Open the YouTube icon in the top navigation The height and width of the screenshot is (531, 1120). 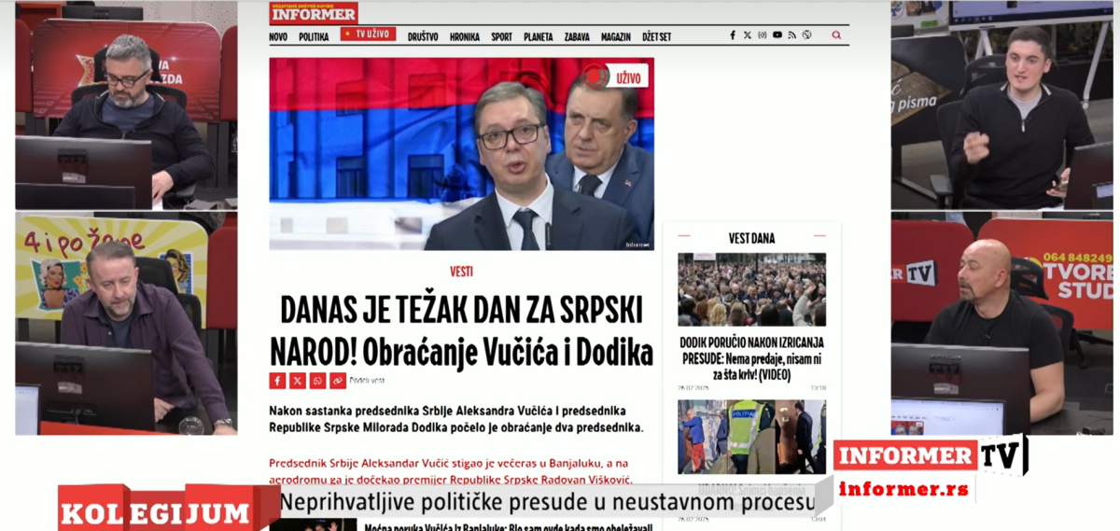pyautogui.click(x=777, y=35)
